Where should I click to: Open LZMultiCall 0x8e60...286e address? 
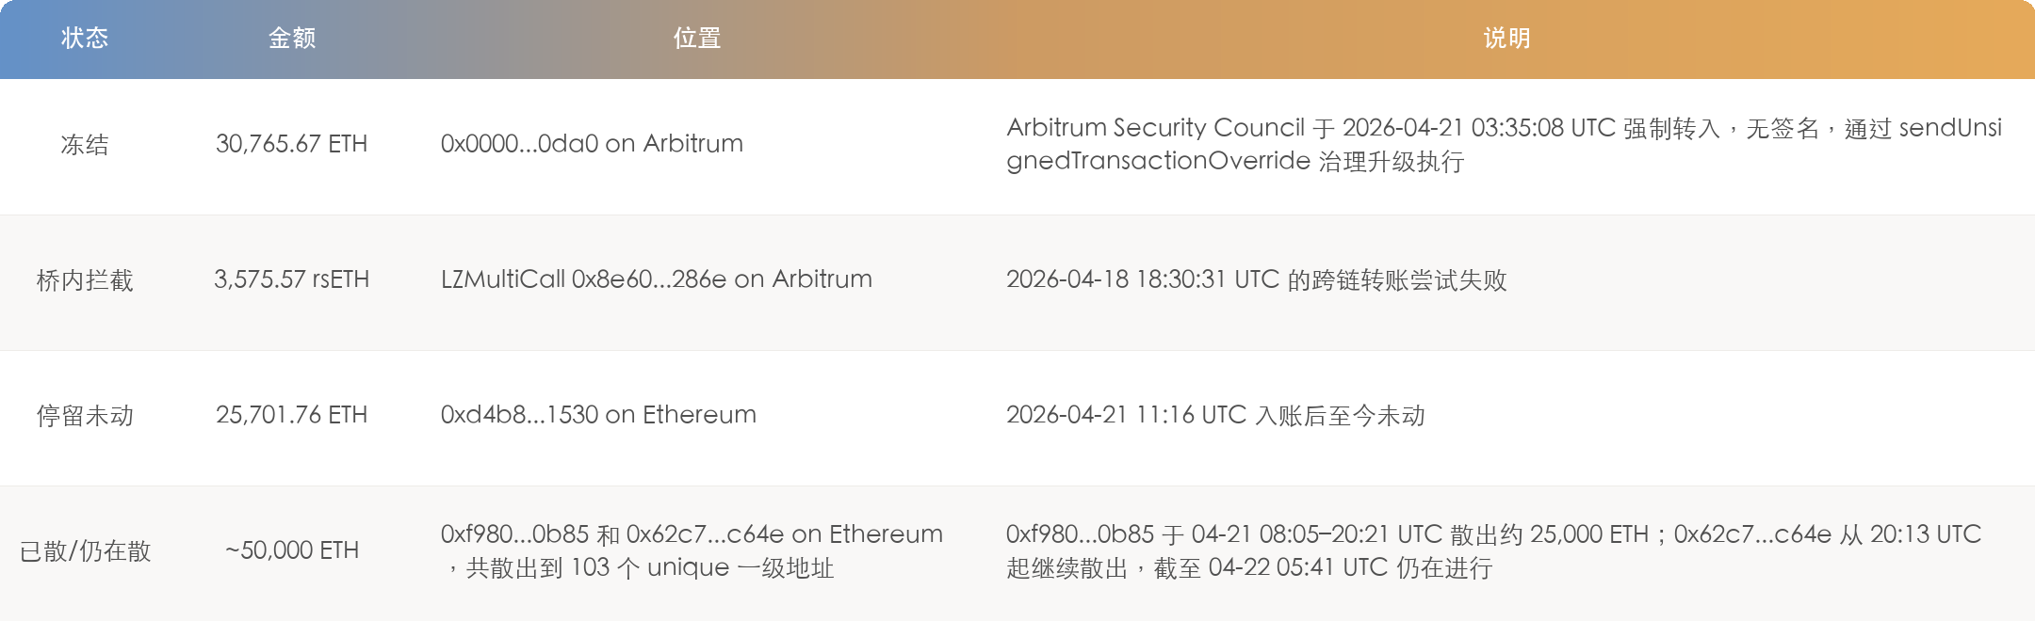656,279
